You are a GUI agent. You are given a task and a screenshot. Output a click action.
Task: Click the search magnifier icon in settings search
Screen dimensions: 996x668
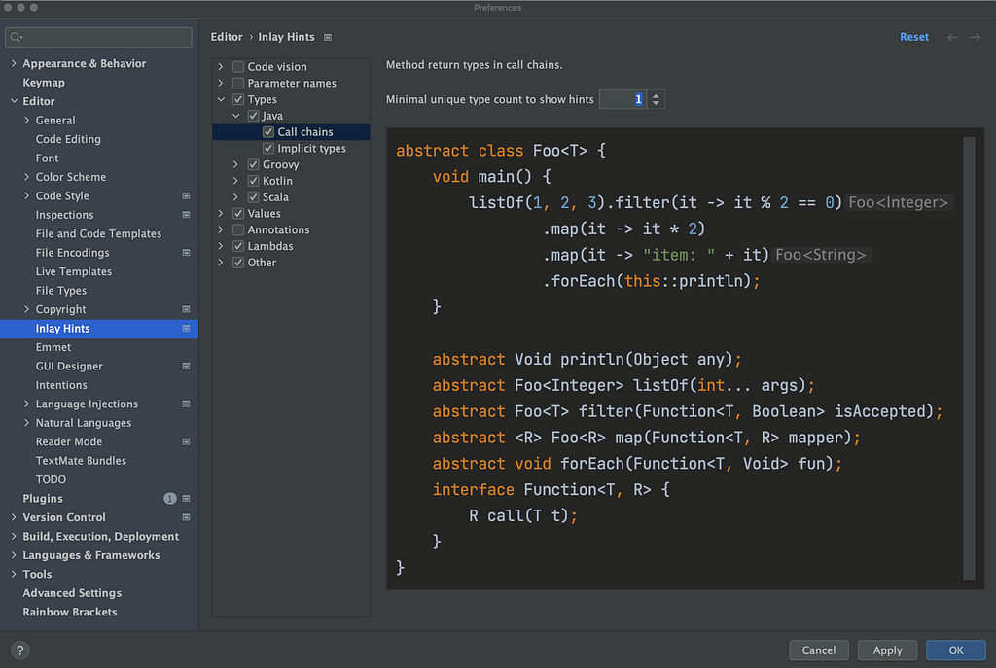(17, 38)
